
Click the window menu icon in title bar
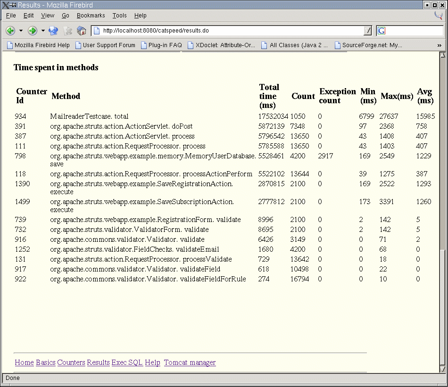click(x=5, y=5)
